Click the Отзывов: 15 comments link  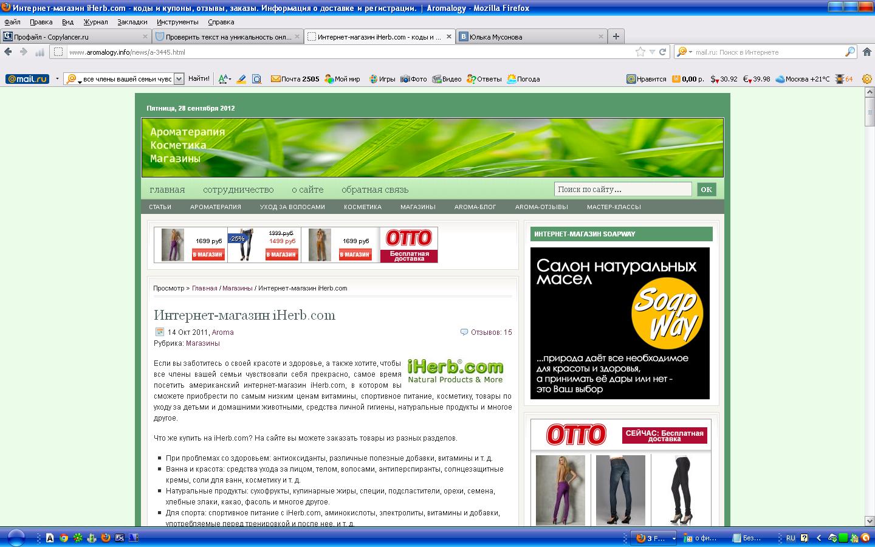point(491,332)
